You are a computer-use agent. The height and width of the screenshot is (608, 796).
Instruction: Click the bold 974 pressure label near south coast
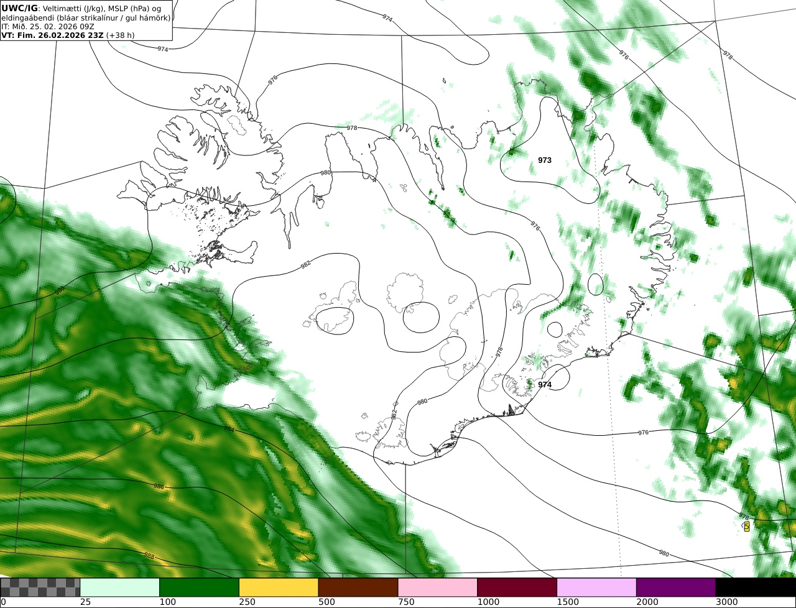click(545, 385)
